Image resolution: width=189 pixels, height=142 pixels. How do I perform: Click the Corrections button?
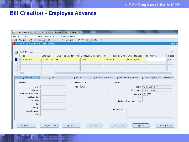coord(94,125)
